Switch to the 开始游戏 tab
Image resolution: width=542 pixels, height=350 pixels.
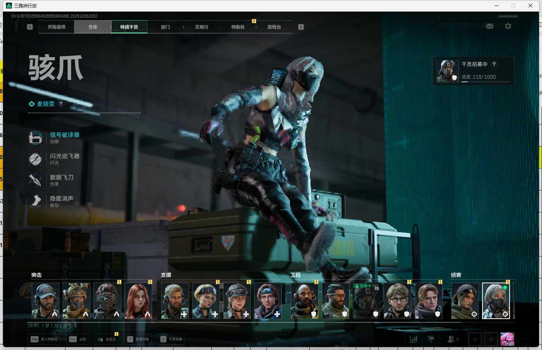pyautogui.click(x=57, y=27)
